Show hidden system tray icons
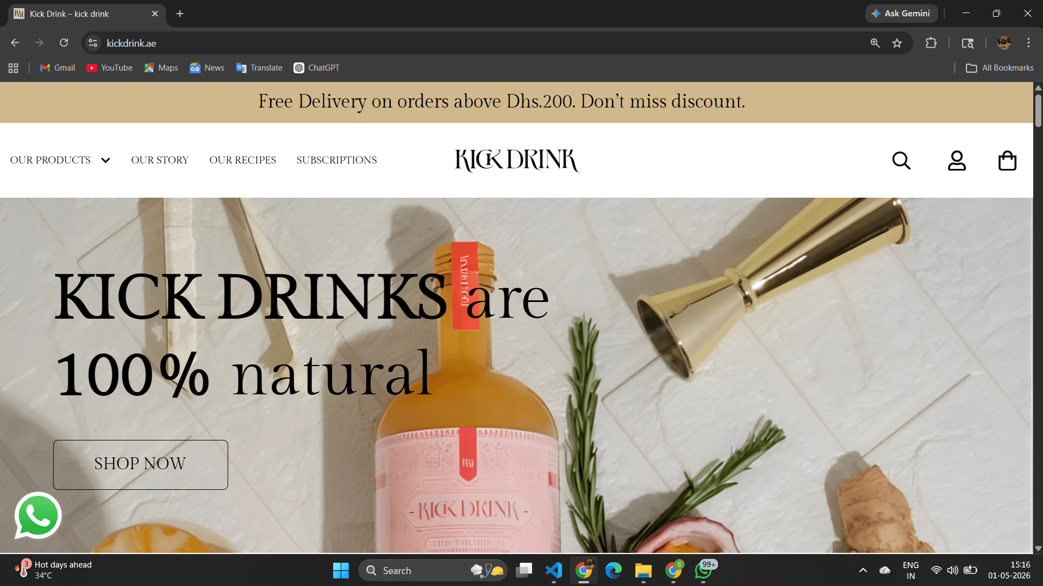 click(863, 570)
